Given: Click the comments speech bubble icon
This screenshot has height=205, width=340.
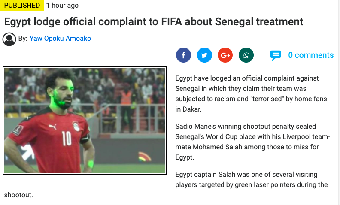Looking at the screenshot, I should [x=275, y=55].
